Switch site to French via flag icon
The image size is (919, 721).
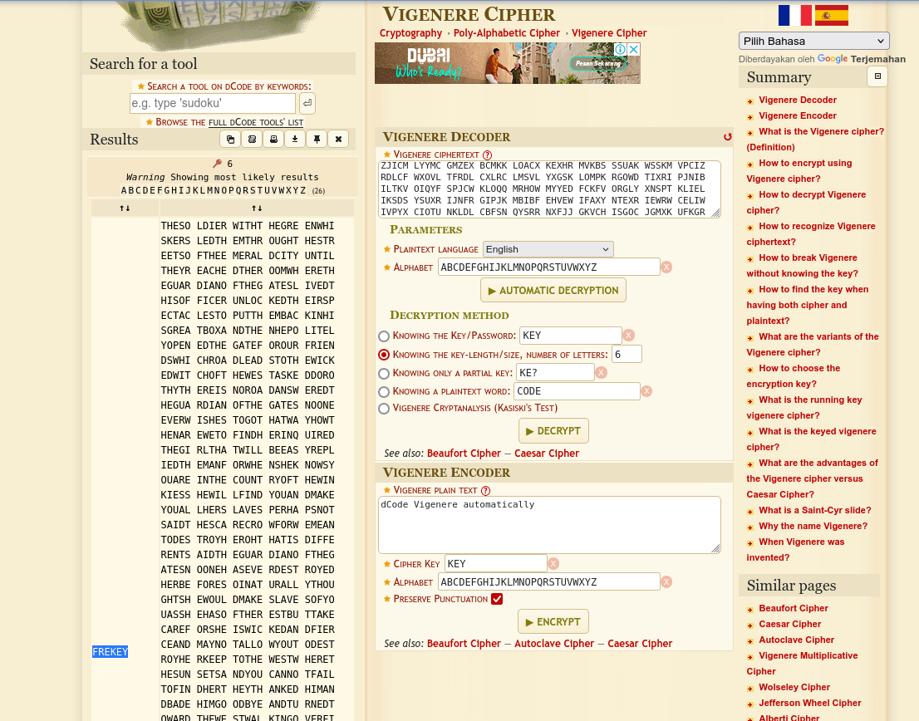pos(794,15)
